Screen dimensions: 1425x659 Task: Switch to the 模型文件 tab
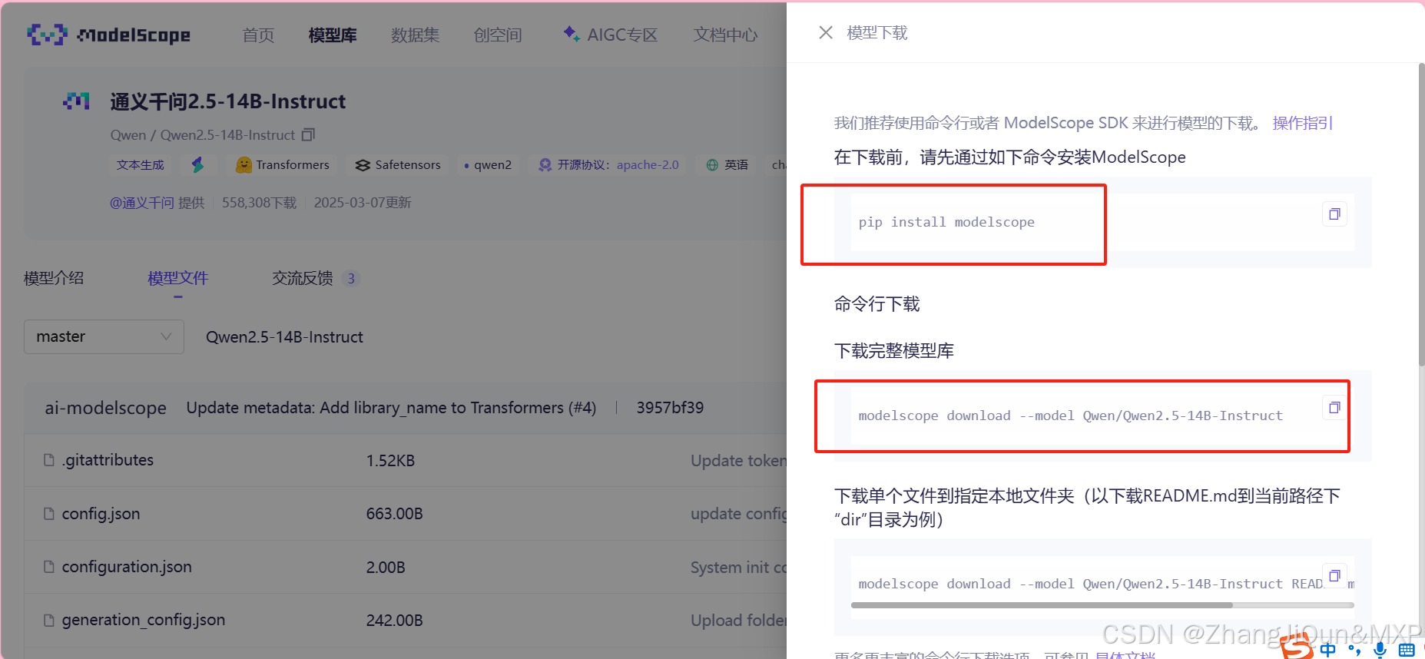178,278
